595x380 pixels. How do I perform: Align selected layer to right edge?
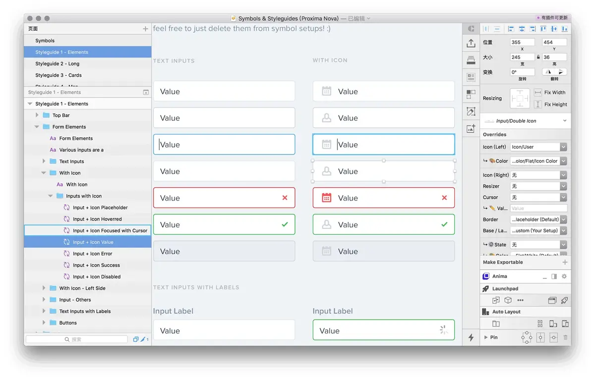tap(533, 29)
